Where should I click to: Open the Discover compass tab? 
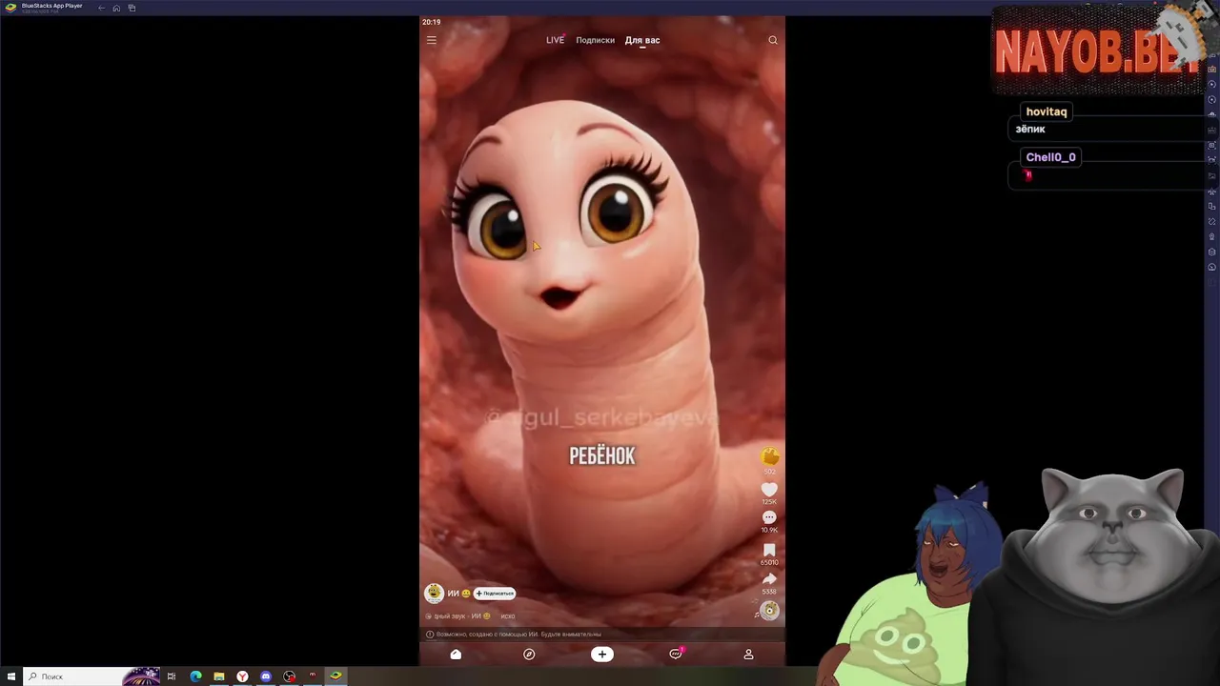click(x=529, y=655)
